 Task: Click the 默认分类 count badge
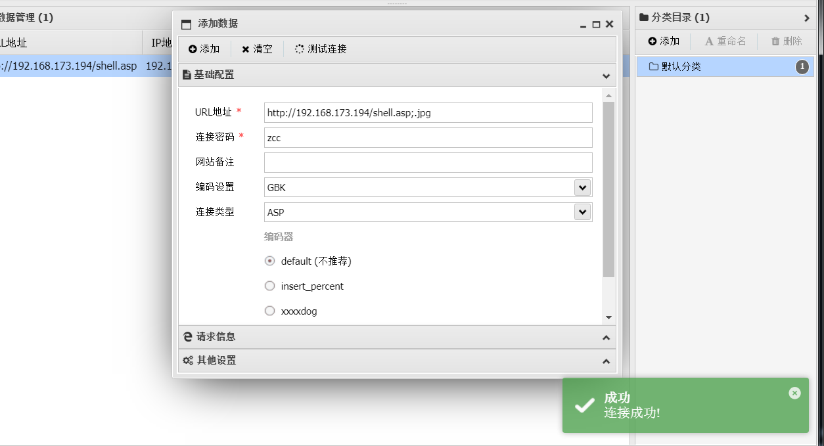802,66
